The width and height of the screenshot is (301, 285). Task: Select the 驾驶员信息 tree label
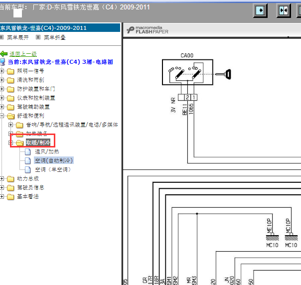coord(30,187)
